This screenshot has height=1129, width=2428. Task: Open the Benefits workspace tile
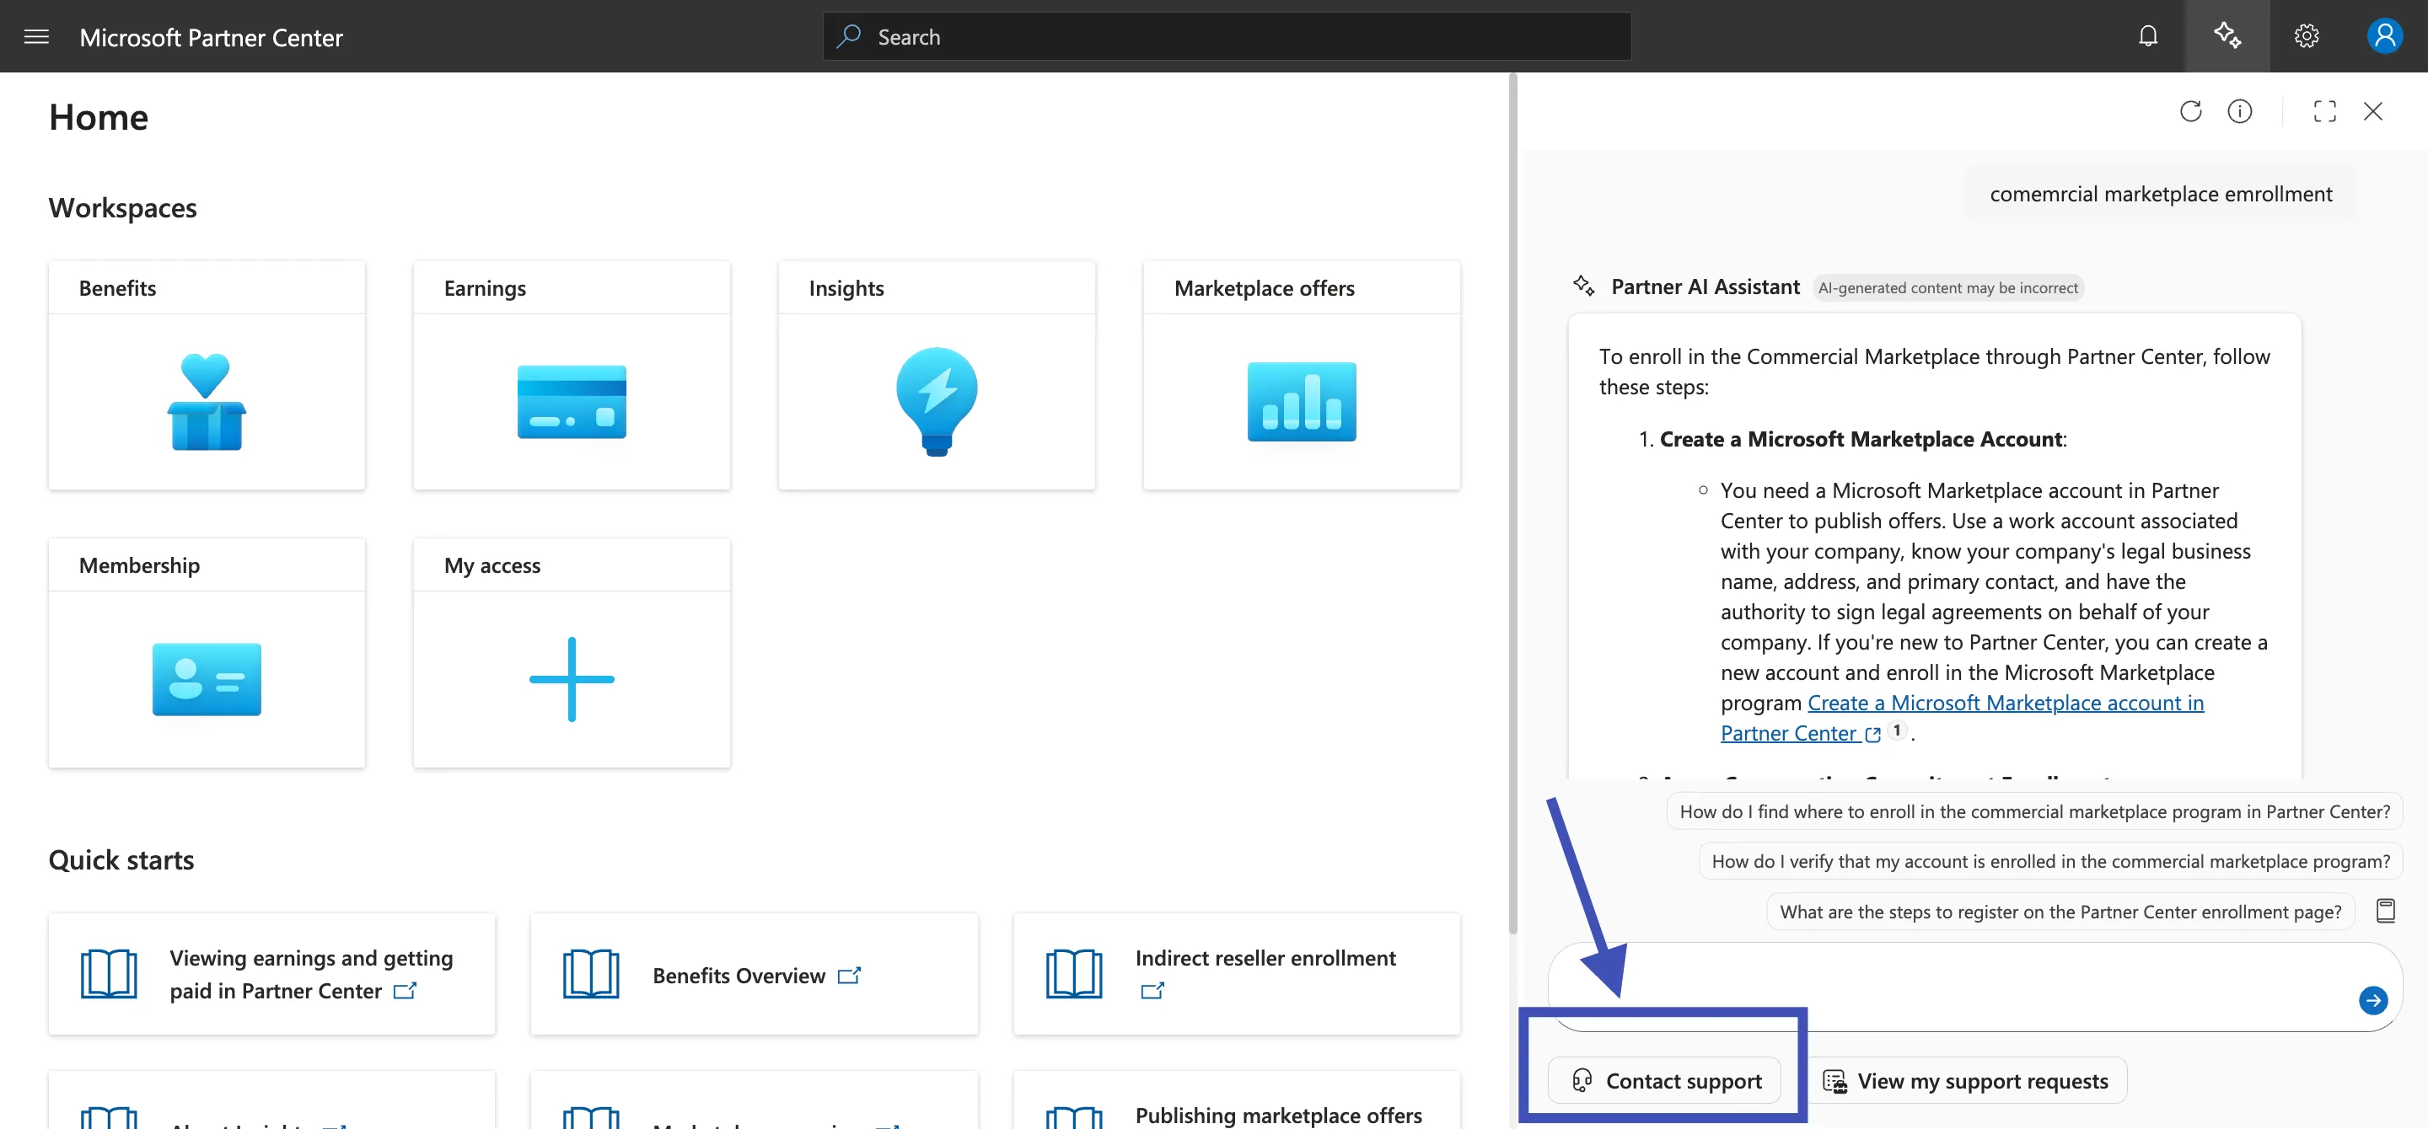coord(207,375)
